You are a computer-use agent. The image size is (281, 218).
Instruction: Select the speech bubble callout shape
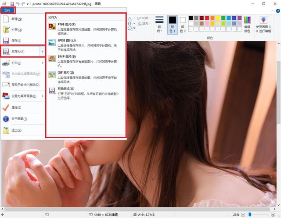[130, 28]
